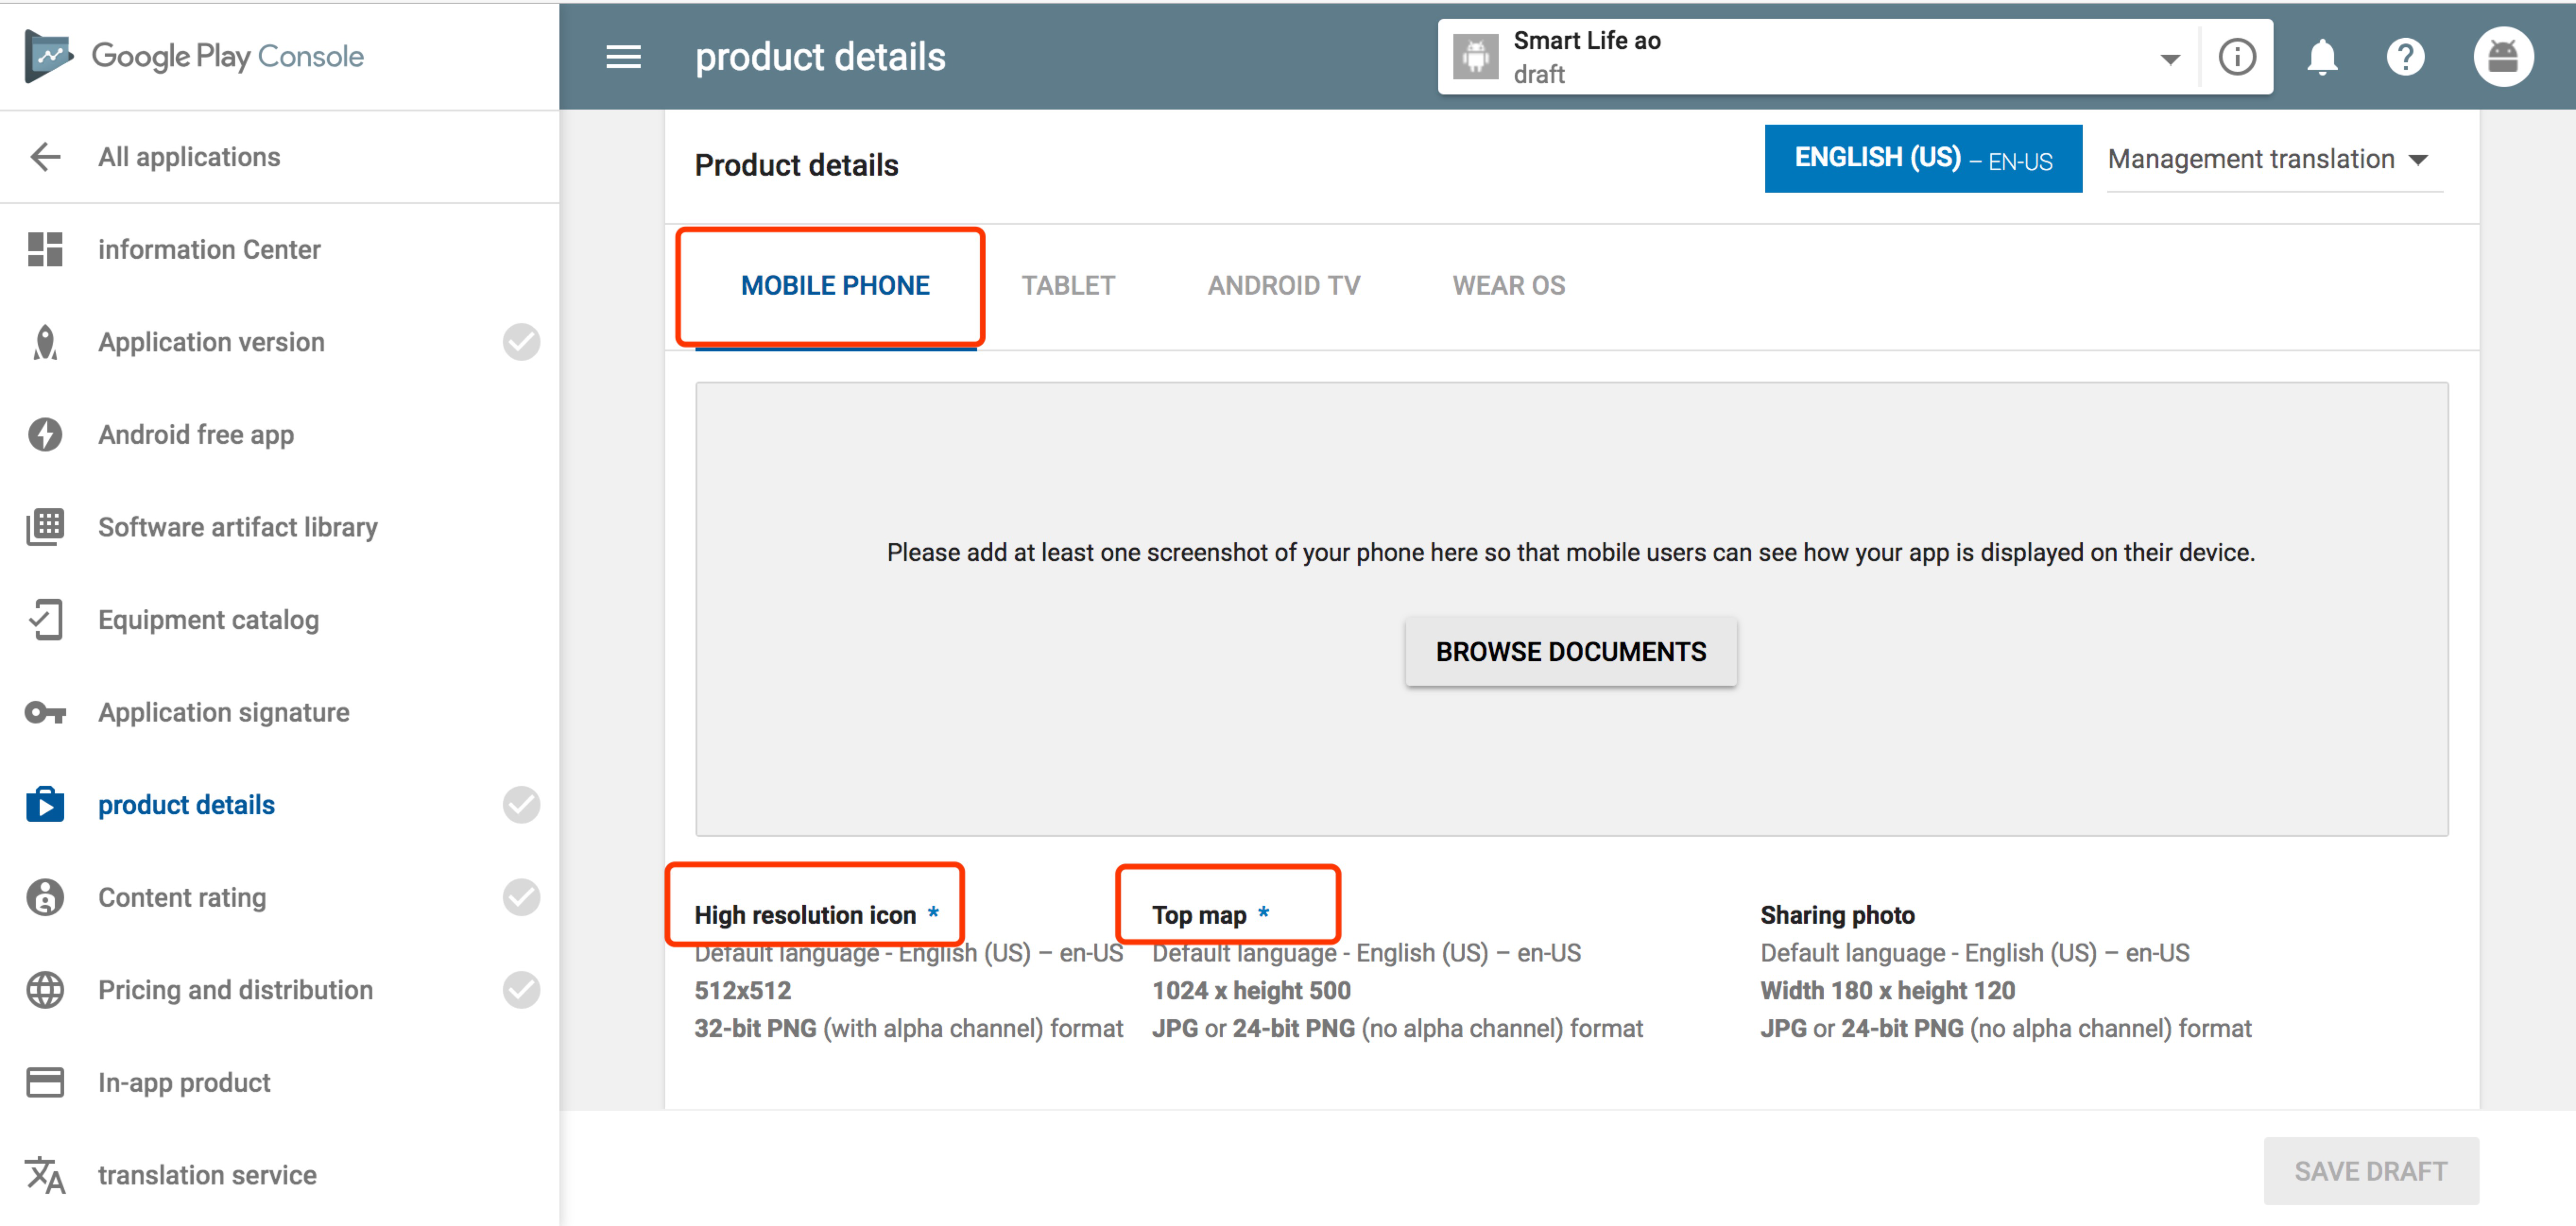Click the ENGLISH (US) language button
This screenshot has width=2576, height=1226.
(x=1922, y=158)
